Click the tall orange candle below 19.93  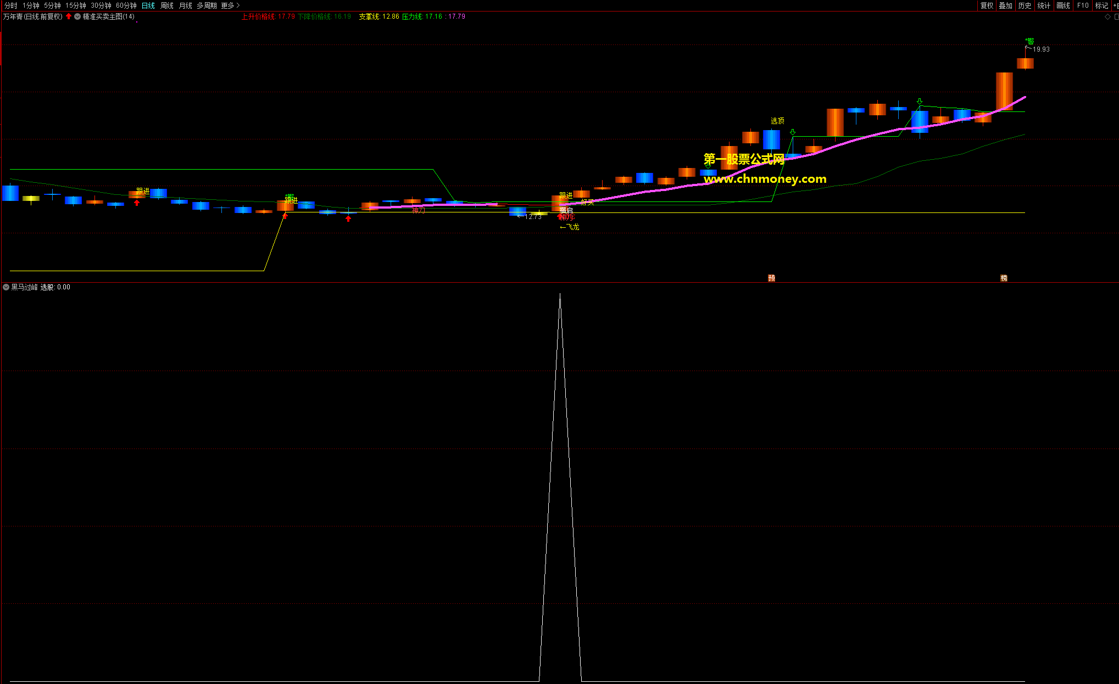click(x=1004, y=91)
